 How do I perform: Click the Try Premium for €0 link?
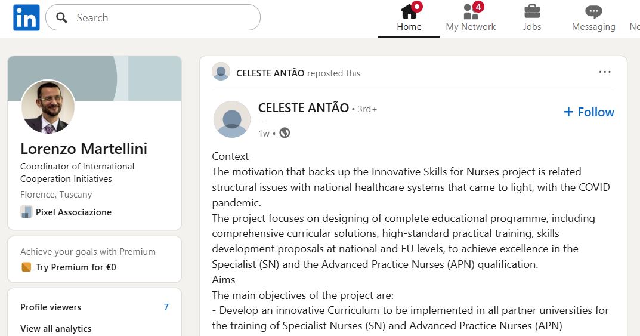click(x=76, y=267)
